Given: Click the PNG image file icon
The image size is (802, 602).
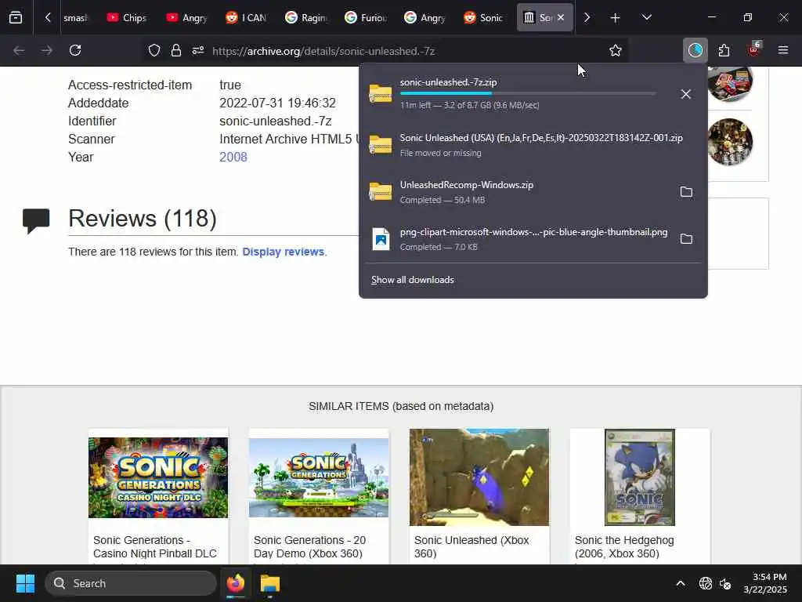Looking at the screenshot, I should click(381, 239).
